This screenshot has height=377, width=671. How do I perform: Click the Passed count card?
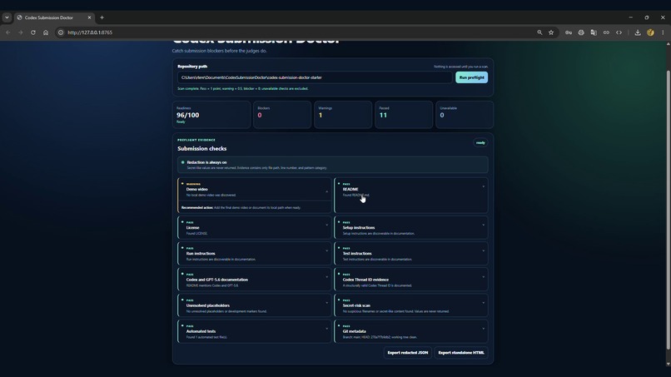[404, 115]
